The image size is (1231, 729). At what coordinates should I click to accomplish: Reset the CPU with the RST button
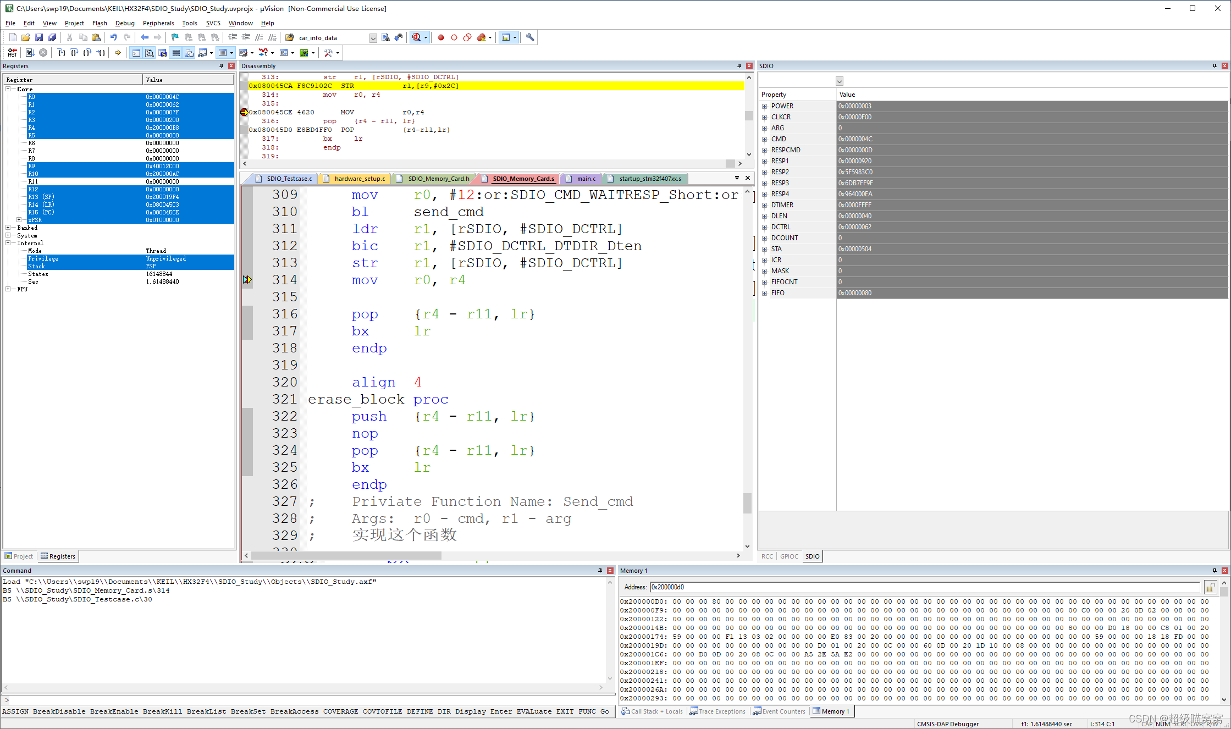(12, 53)
